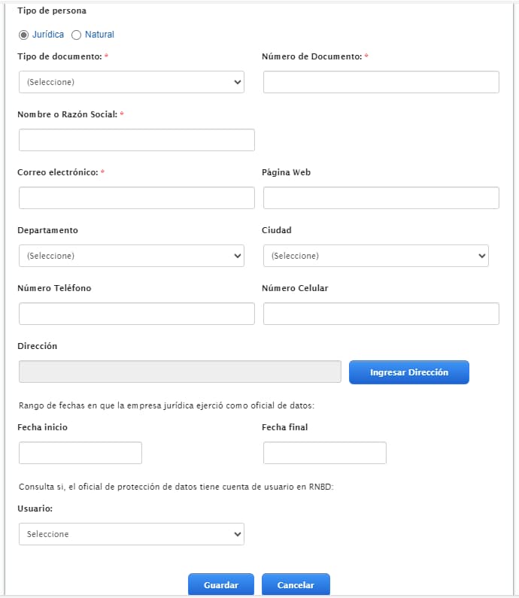Viewport: 519px width, 598px height.
Task: Click the Fecha final date field
Action: [x=324, y=453]
